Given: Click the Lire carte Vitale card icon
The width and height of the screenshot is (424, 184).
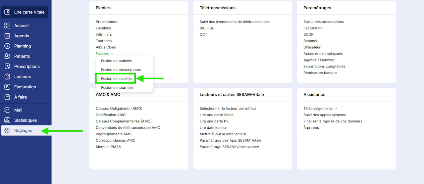Looking at the screenshot, I should (7, 12).
